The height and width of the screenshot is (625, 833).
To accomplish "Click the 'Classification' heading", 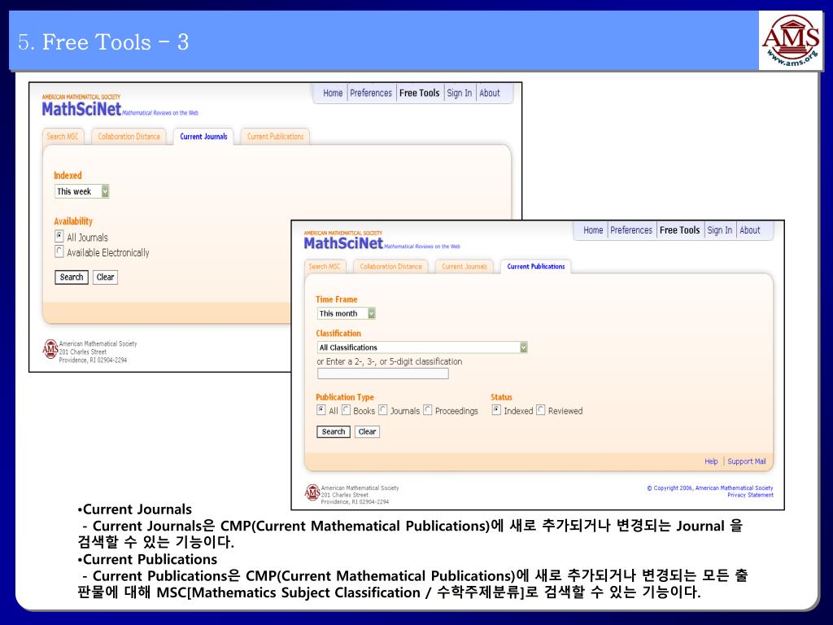I will click(x=338, y=333).
